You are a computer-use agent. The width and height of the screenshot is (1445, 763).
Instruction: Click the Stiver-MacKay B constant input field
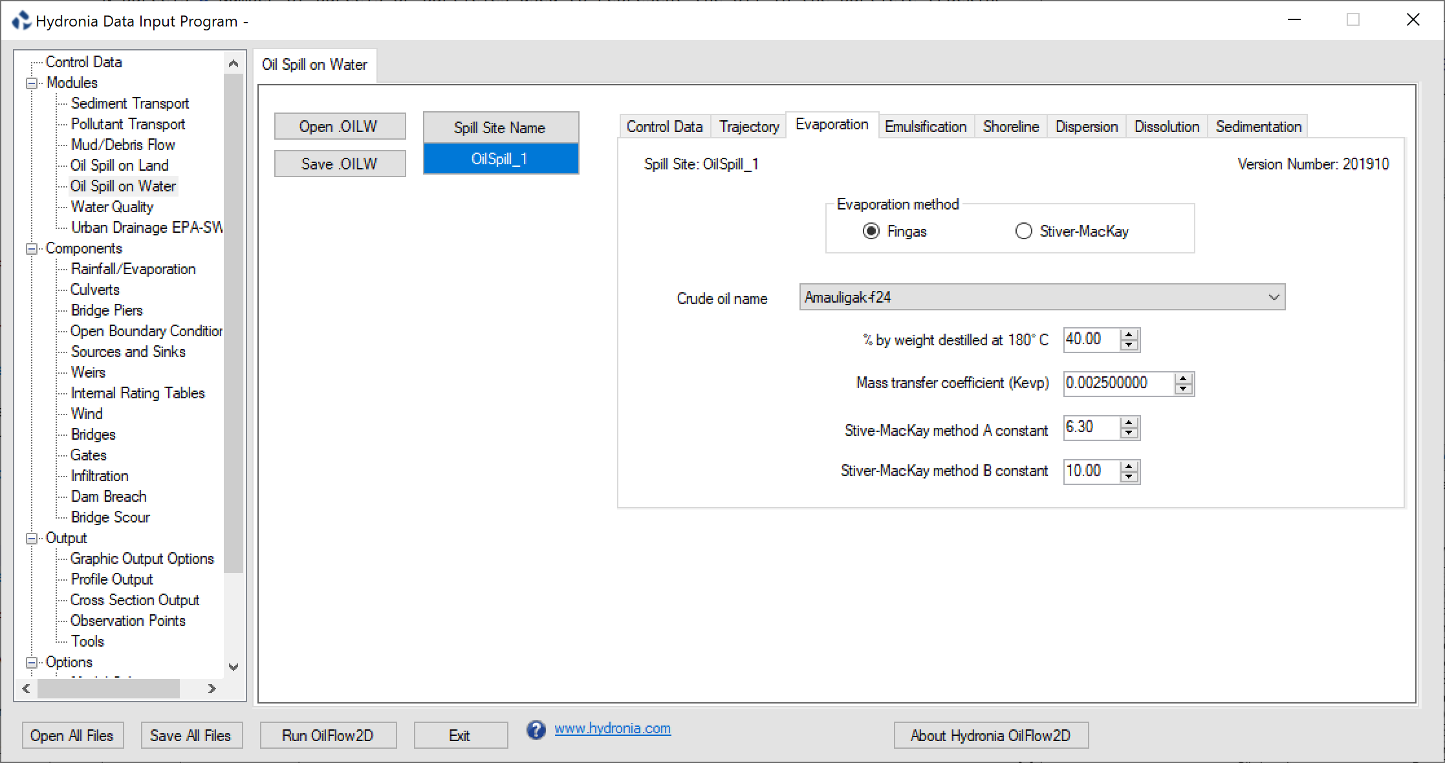tap(1092, 471)
